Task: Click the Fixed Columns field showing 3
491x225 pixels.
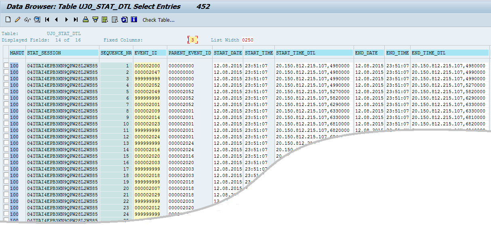Action: (x=193, y=40)
